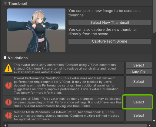The height and width of the screenshot is (127, 156).
Task: Click Select for Triangles error
Action: 139,102
